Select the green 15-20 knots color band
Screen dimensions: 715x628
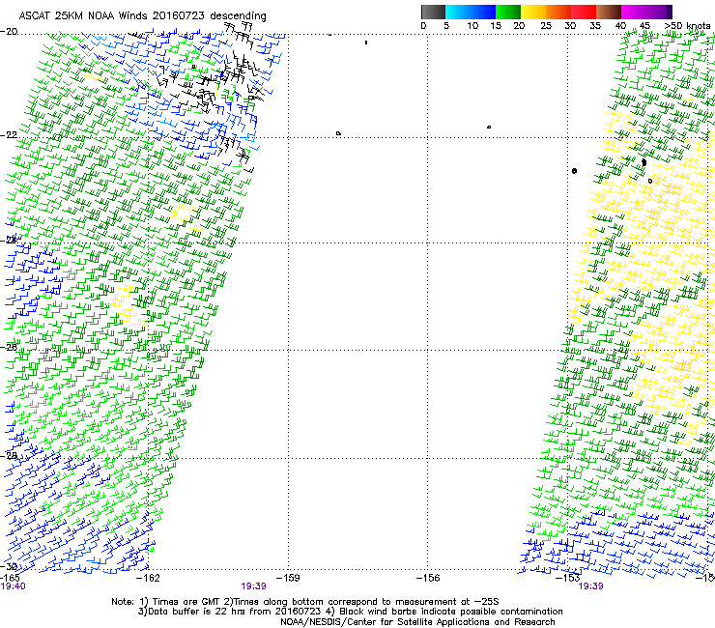coord(508,12)
